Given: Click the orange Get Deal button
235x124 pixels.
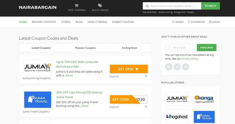Looking at the screenshot, I should 129,69.
